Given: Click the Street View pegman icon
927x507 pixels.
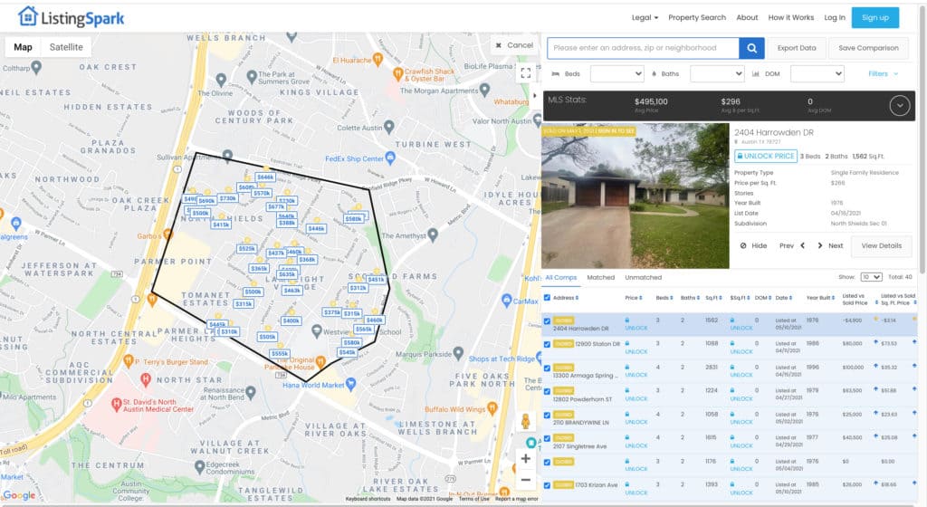Looking at the screenshot, I should [525, 421].
